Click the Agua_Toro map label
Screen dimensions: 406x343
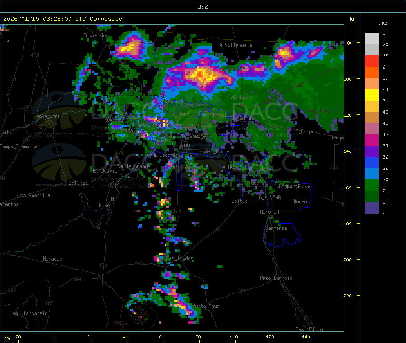48,116
